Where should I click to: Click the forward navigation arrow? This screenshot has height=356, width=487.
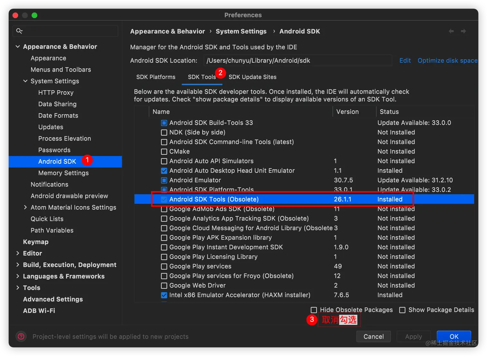[463, 31]
